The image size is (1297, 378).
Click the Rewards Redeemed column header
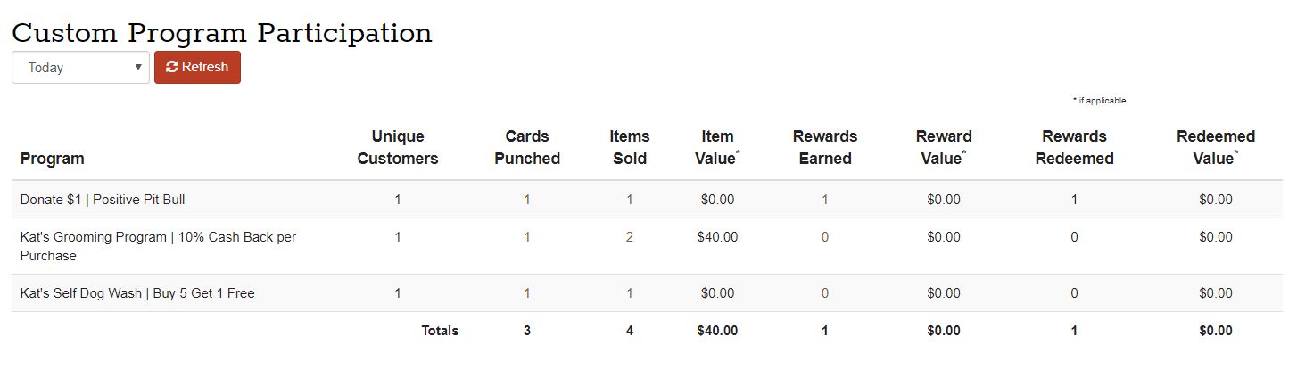tap(1074, 148)
